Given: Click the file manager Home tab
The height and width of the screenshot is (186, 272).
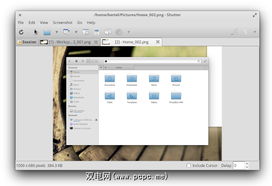Looking at the screenshot, I should (x=119, y=68).
